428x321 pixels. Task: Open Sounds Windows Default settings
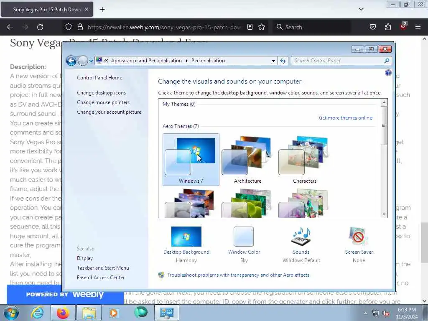301,244
